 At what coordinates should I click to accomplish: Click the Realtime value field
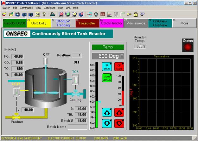pyautogui.click(x=77, y=55)
